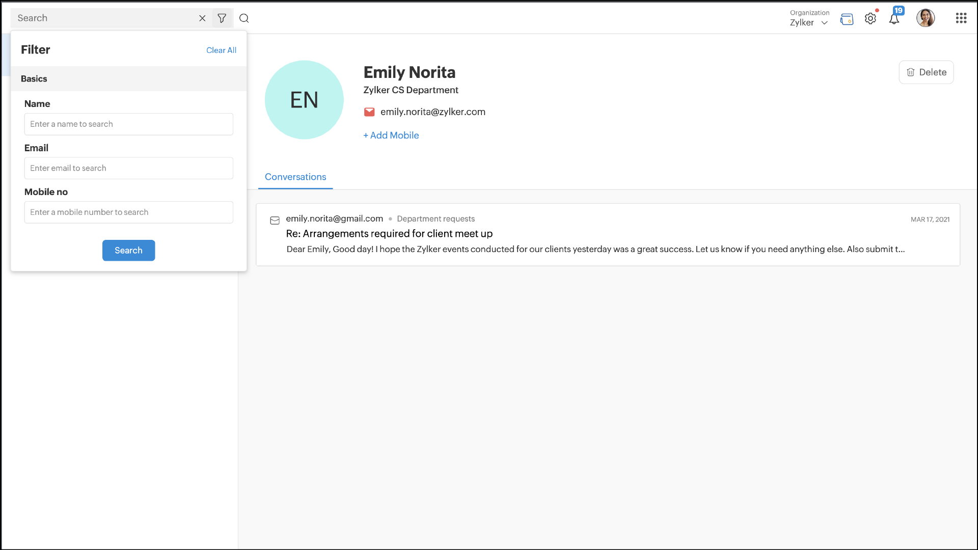
Task: Click the Mobile no filter input
Action: pos(128,212)
